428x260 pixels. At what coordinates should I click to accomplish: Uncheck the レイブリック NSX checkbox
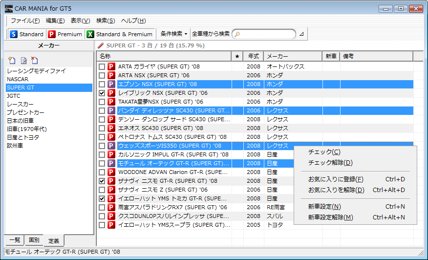click(x=102, y=93)
